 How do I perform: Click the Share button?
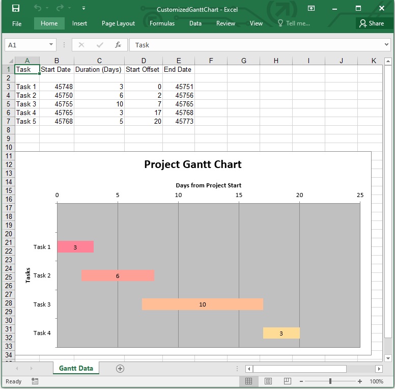tap(372, 23)
